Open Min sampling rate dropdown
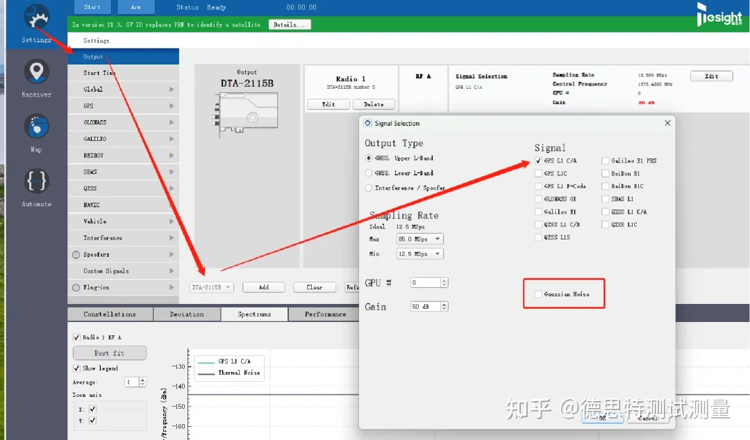This screenshot has width=750, height=440. [419, 254]
